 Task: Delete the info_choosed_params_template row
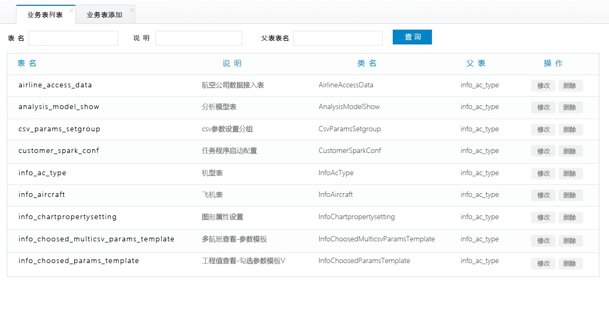[570, 264]
